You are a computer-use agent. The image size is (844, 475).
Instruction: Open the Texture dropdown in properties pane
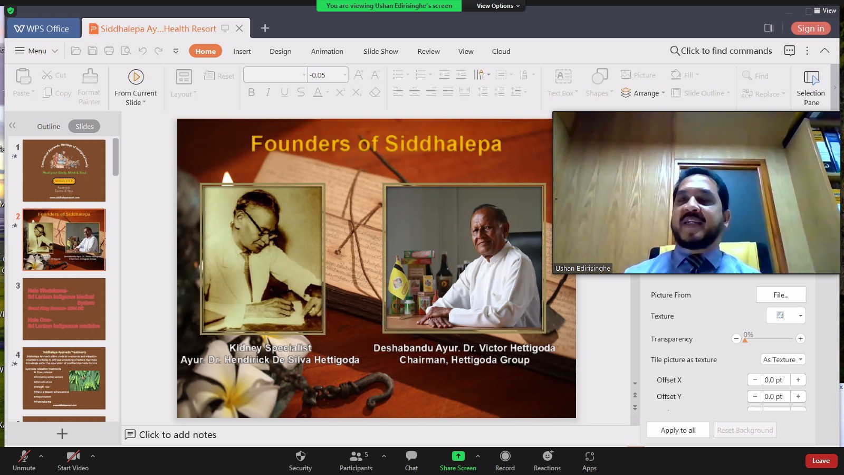click(800, 316)
